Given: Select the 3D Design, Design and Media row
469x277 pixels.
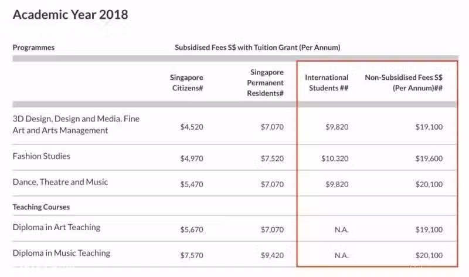Looking at the screenshot, I should 235,125.
